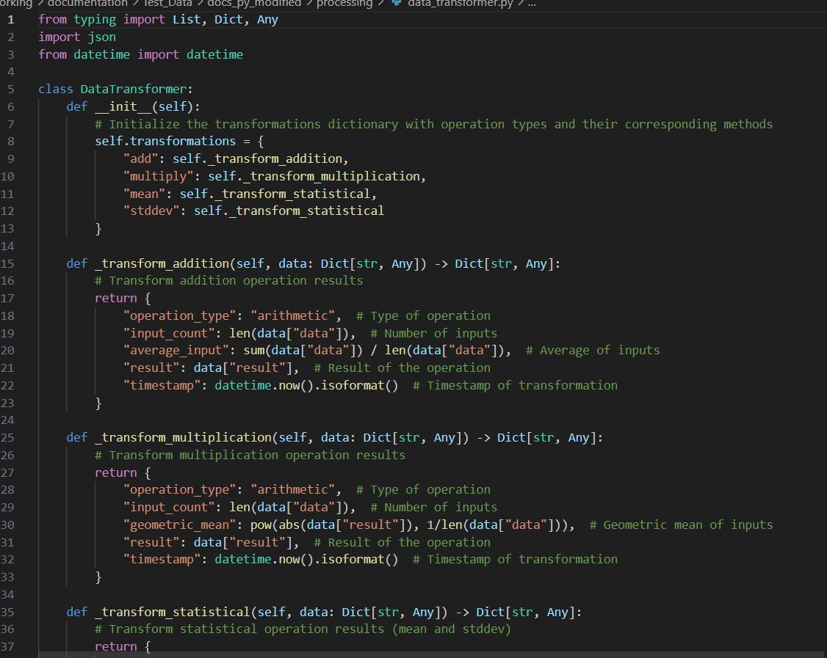Click the 'DataTransformer' class name
827x658 pixels.
coord(134,89)
